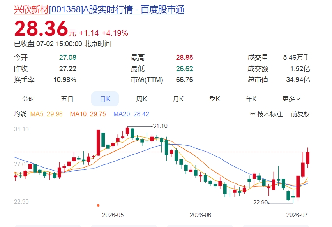This screenshot has height=227, width=332.
Task: Switch to the 五日 chart tab
Action: 67,99
